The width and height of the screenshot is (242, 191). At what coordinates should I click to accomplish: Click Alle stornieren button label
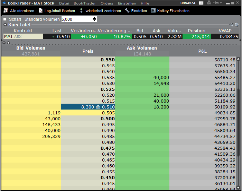pyautogui.click(x=22, y=11)
